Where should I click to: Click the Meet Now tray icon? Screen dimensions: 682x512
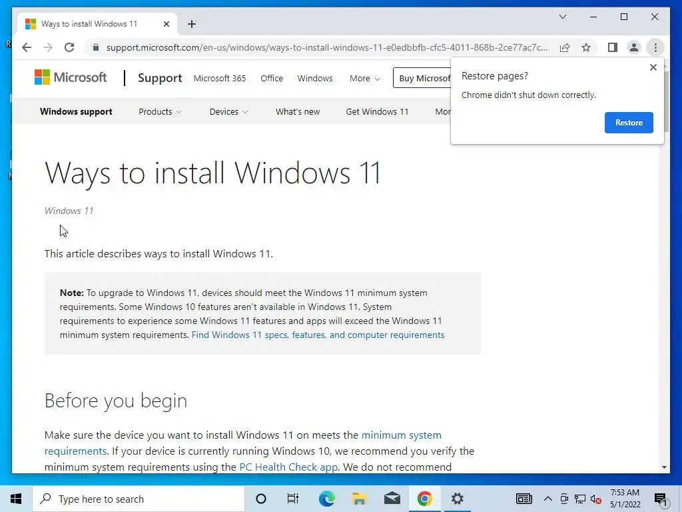point(564,499)
